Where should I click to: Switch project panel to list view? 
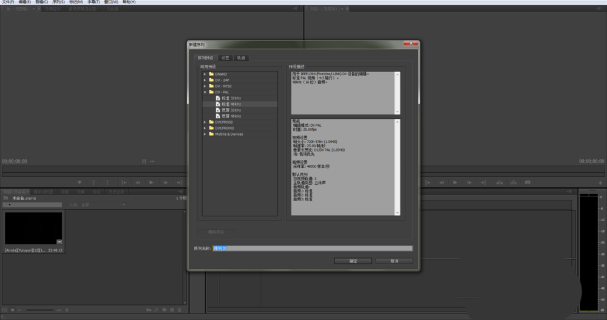[x=5, y=310]
